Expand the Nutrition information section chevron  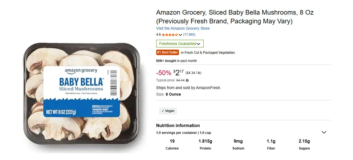[324, 132]
